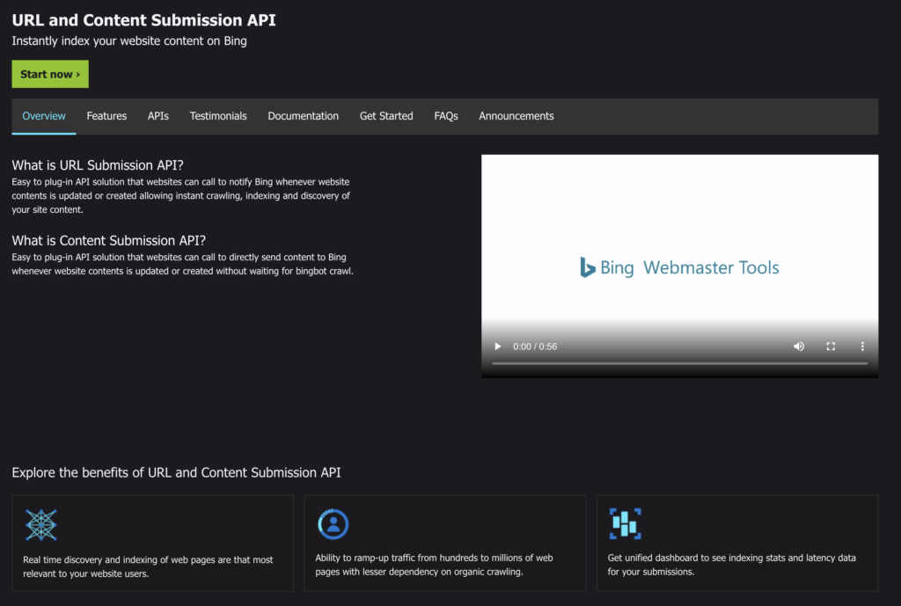This screenshot has width=901, height=606.
Task: Click the Start now button
Action: click(50, 74)
